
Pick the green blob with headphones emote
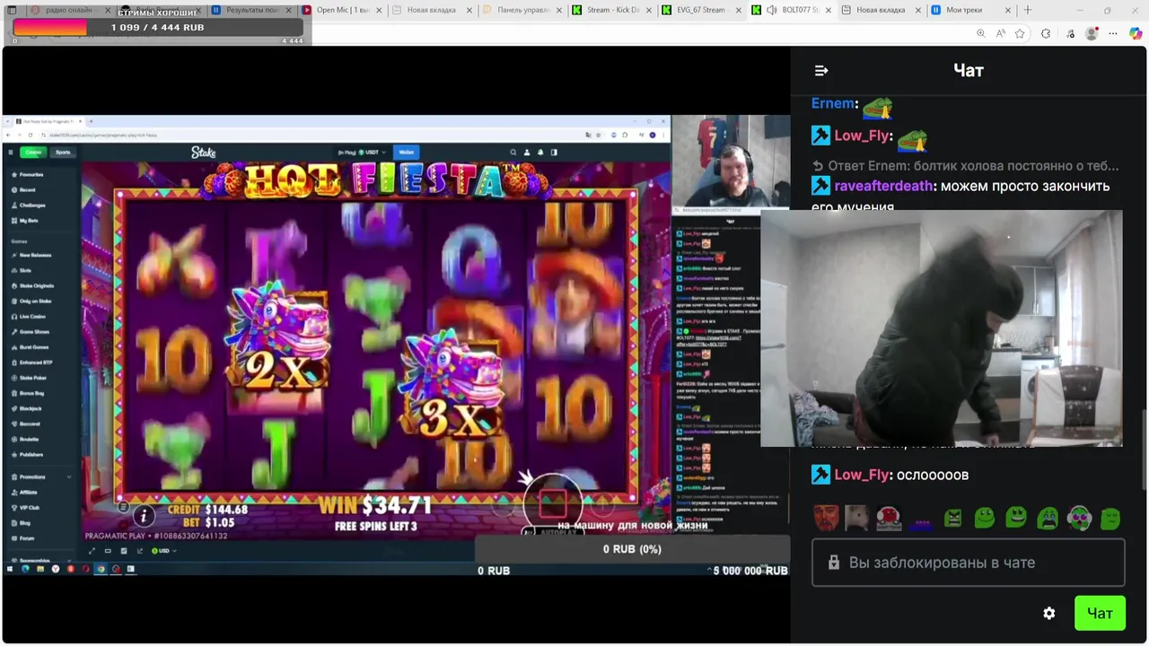point(1079,519)
